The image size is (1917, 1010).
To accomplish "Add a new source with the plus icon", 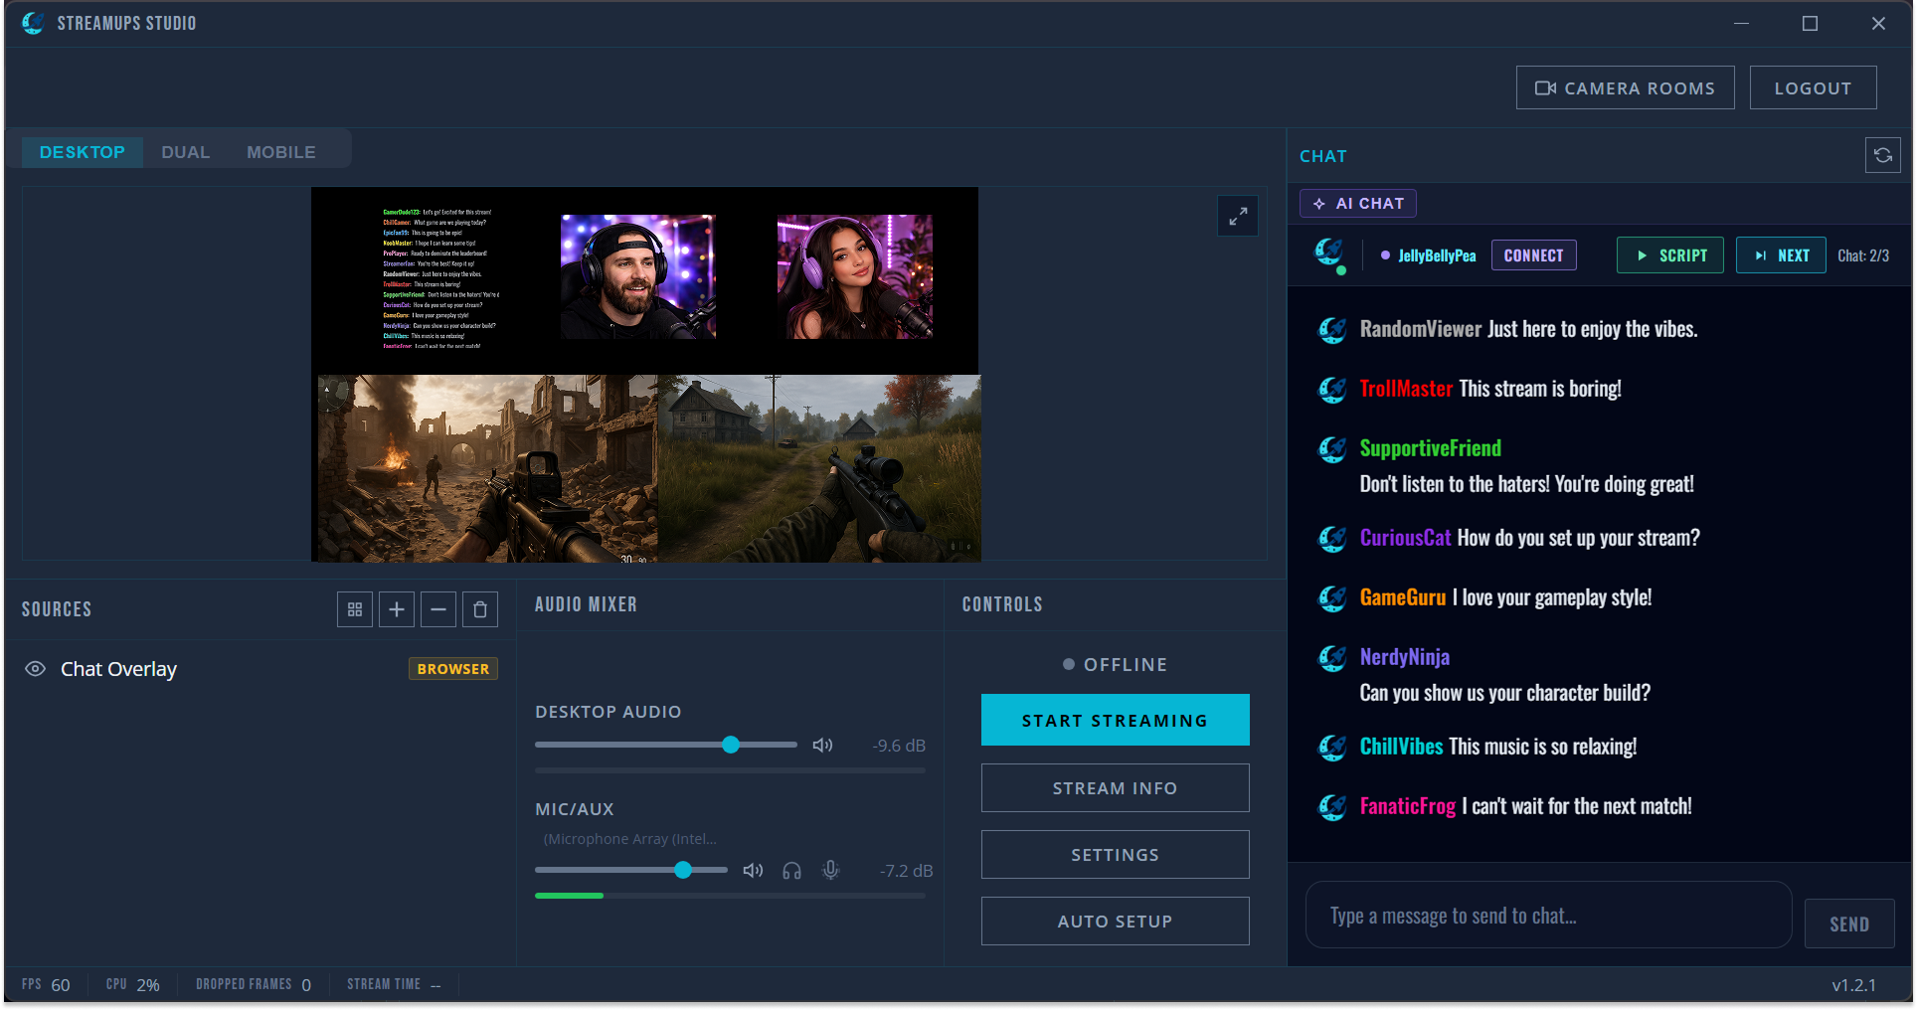I will [397, 608].
